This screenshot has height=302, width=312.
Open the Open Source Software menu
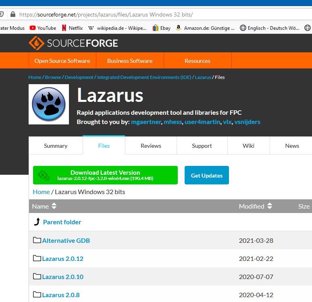click(62, 61)
